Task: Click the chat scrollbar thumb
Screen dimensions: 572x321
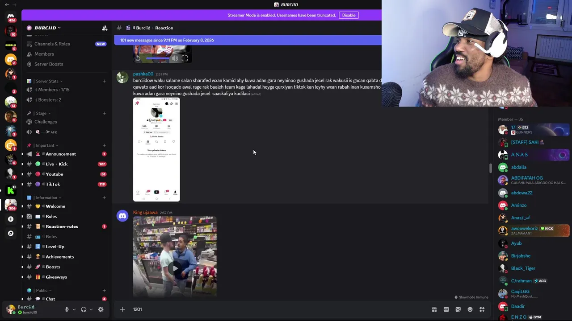Action: tap(490, 168)
